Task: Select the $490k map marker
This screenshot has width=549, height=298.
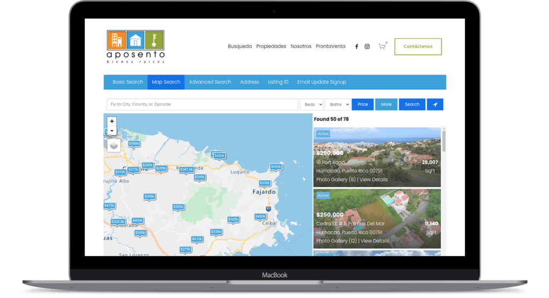Action: click(219, 155)
